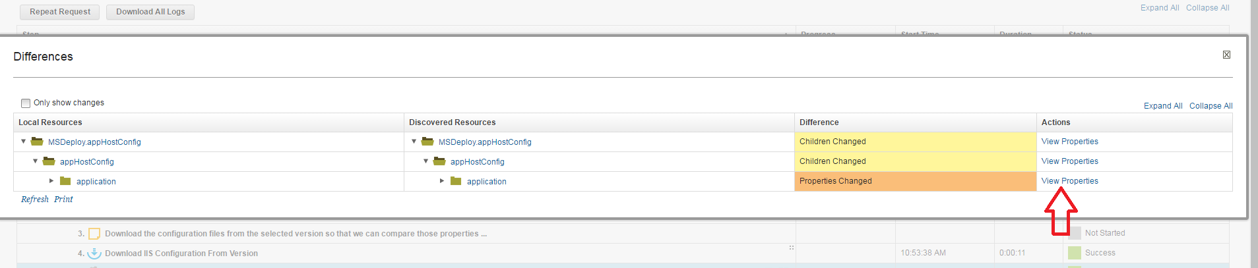
Task: View Properties for the Properties Changed row
Action: 1069,181
